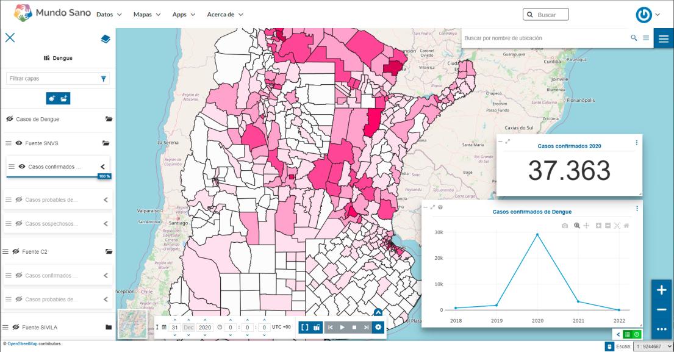674x352 pixels.
Task: Zoom in on the map with plus button
Action: (x=661, y=290)
